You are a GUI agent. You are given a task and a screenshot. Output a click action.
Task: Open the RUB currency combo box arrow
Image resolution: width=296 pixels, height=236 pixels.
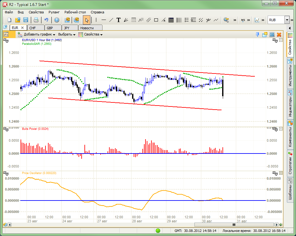tap(287, 20)
